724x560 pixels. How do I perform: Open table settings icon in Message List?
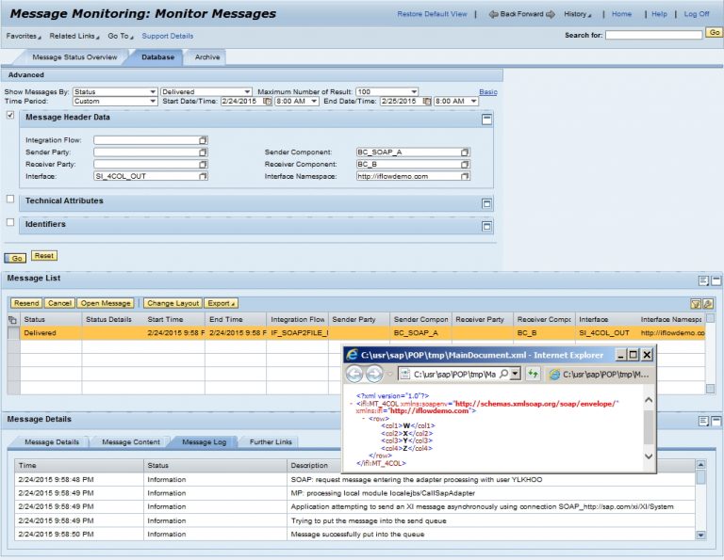click(707, 303)
